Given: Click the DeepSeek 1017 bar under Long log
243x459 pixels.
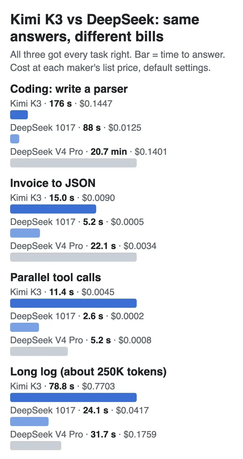Looking at the screenshot, I should click(29, 422).
